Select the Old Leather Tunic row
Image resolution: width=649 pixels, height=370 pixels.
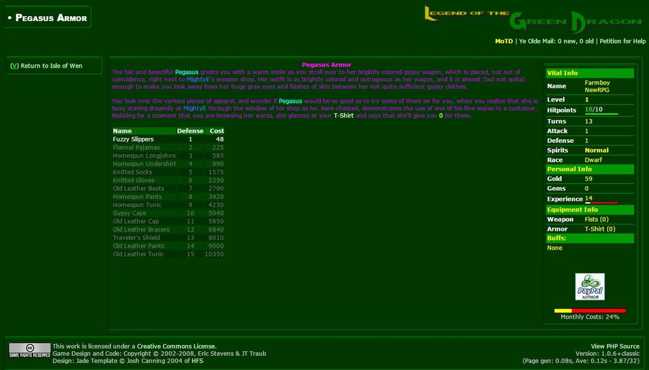point(138,254)
